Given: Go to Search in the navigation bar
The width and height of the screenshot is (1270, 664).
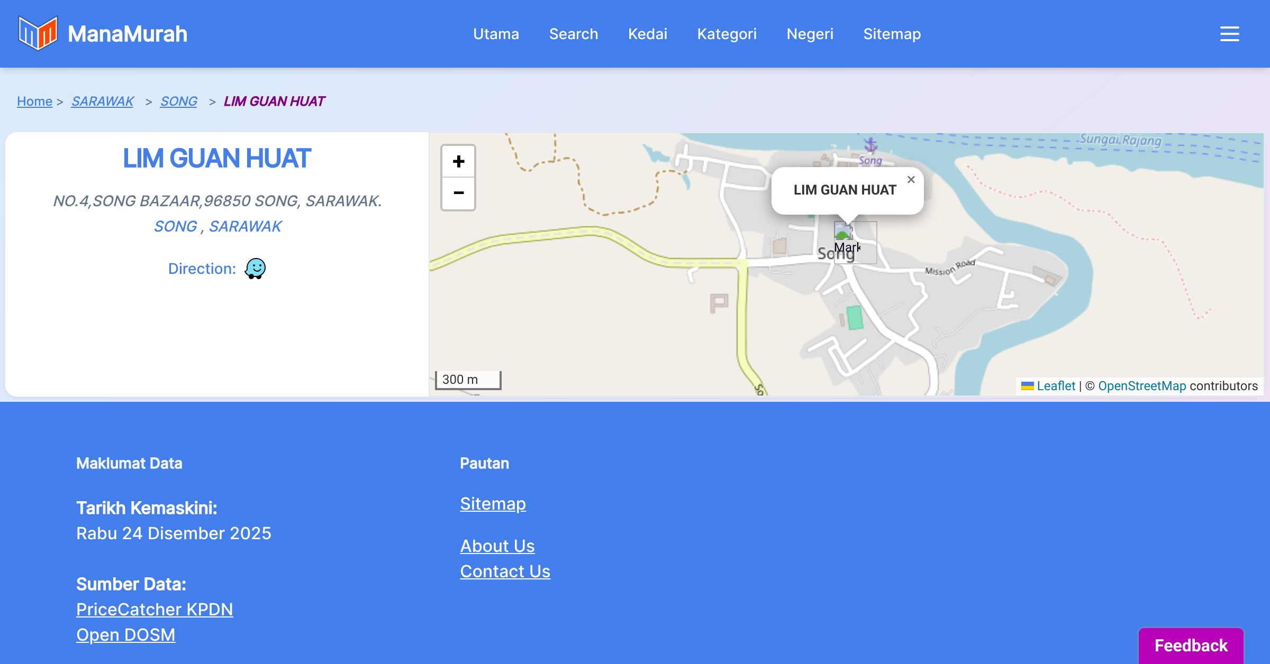Looking at the screenshot, I should coord(574,34).
